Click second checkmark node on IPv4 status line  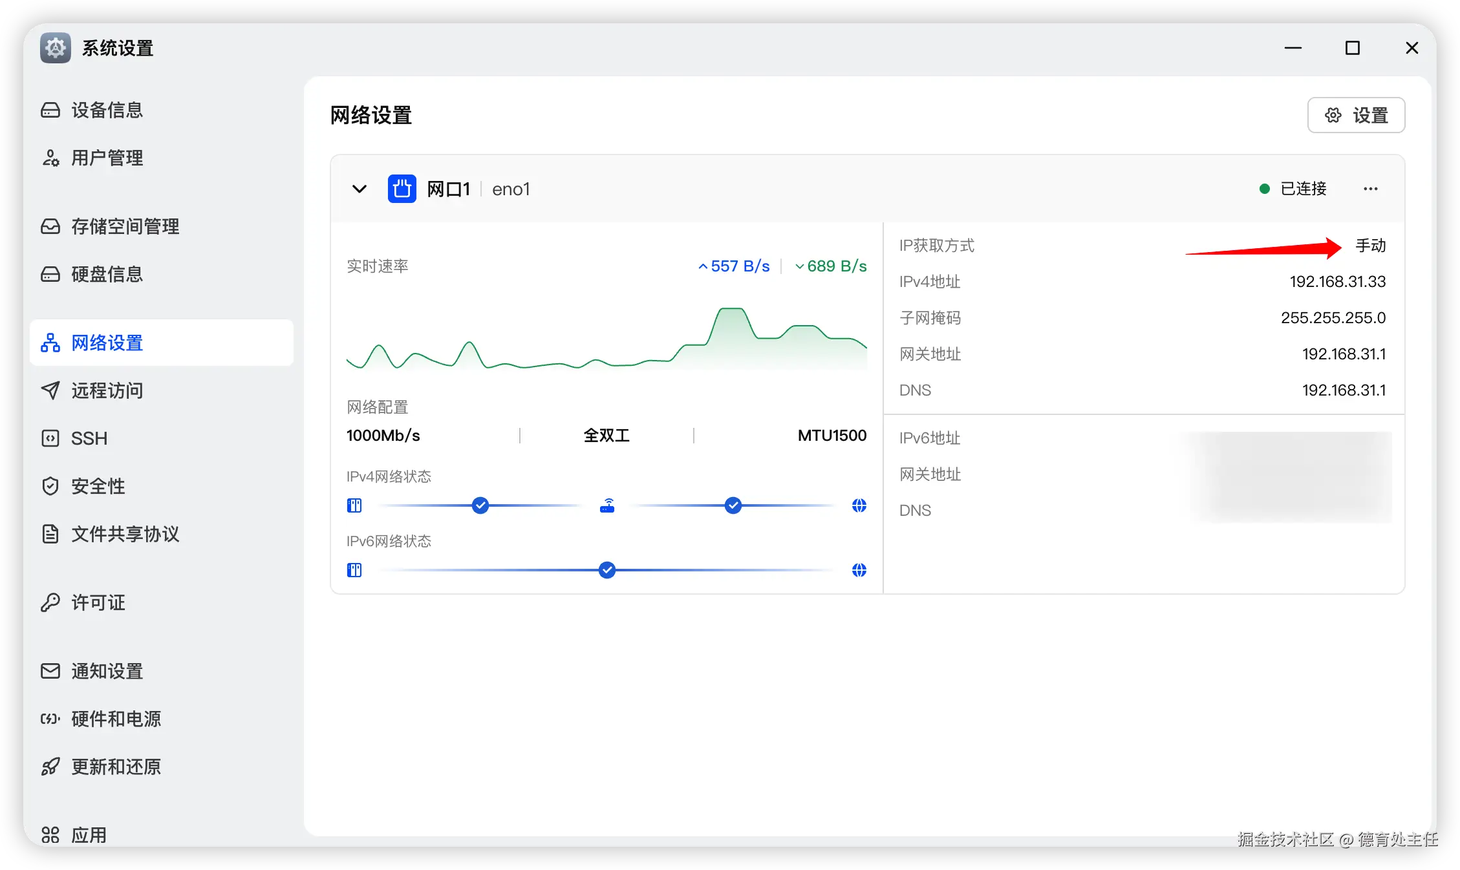click(x=733, y=505)
